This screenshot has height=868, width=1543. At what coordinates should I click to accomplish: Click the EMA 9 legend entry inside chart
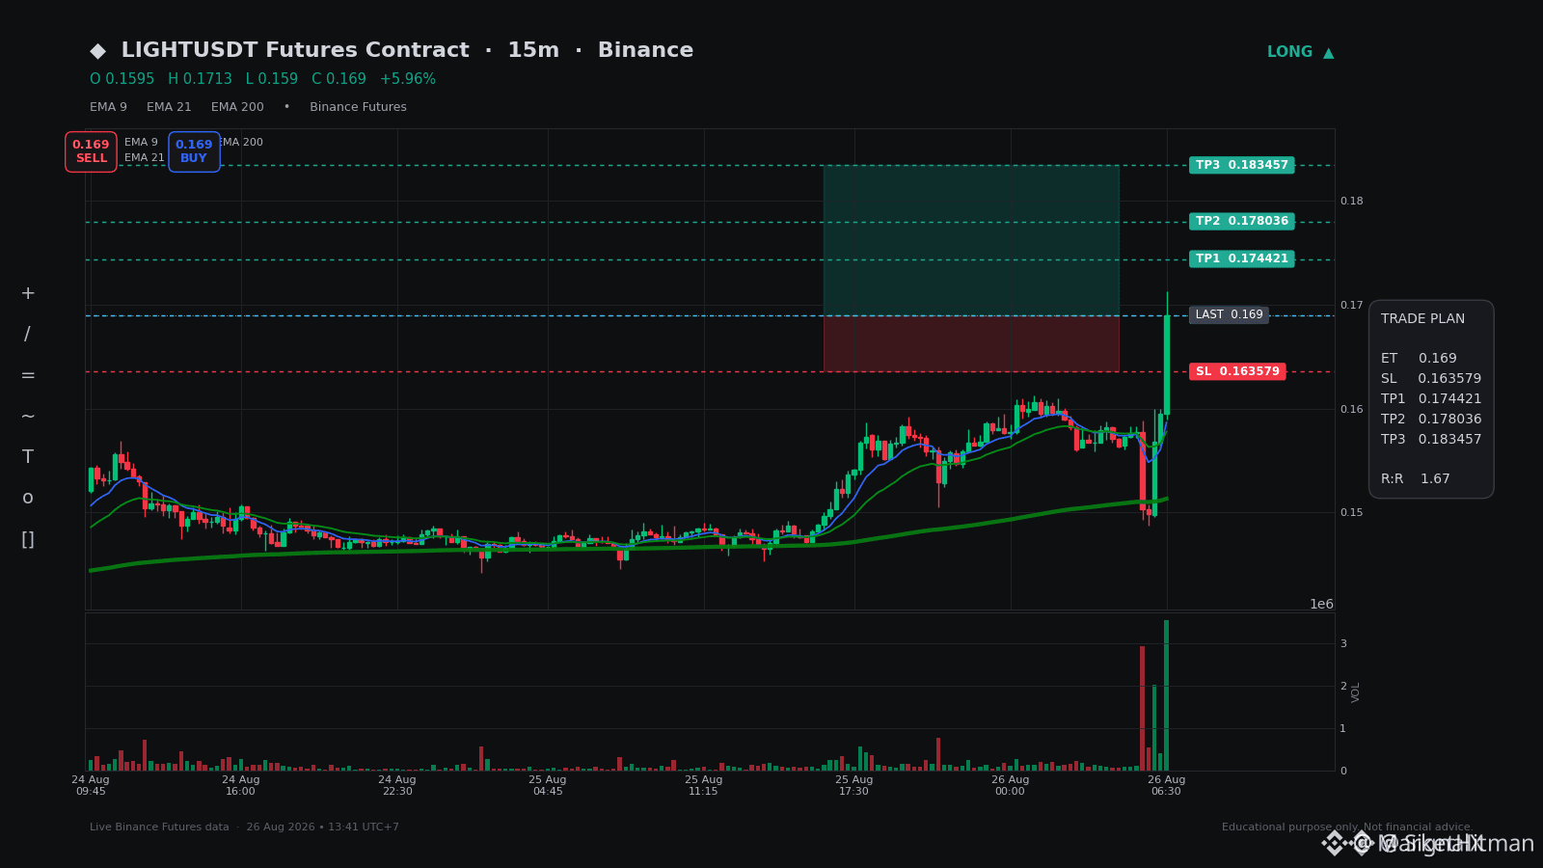pos(141,142)
